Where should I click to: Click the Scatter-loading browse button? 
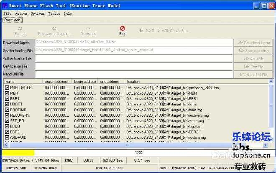[x=253, y=51]
